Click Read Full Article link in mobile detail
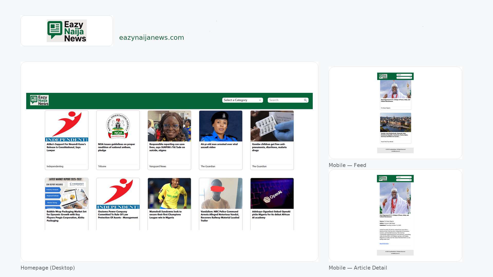Image resolution: width=493 pixels, height=277 pixels. click(x=384, y=244)
